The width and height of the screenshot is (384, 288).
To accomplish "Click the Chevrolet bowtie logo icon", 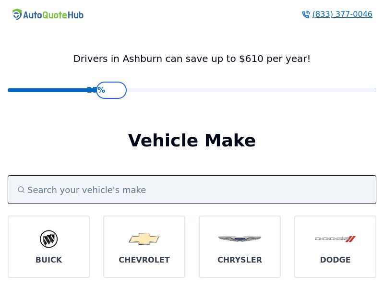I will [144, 239].
